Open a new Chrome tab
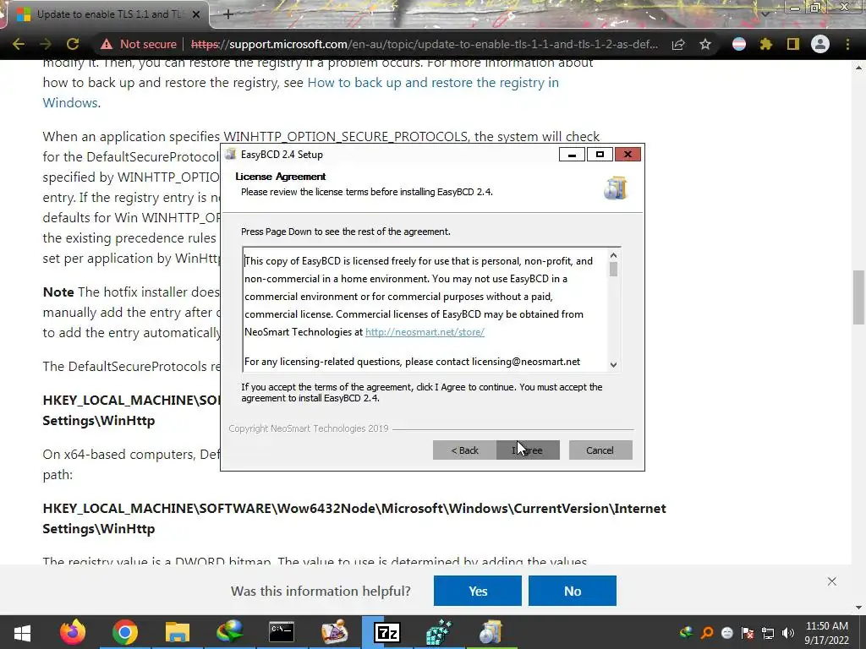The height and width of the screenshot is (649, 866). 228,14
